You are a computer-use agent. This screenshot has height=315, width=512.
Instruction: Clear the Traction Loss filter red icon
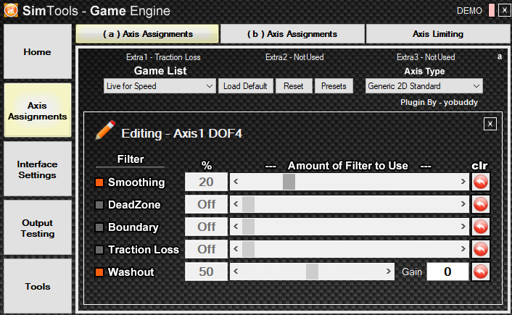(481, 249)
